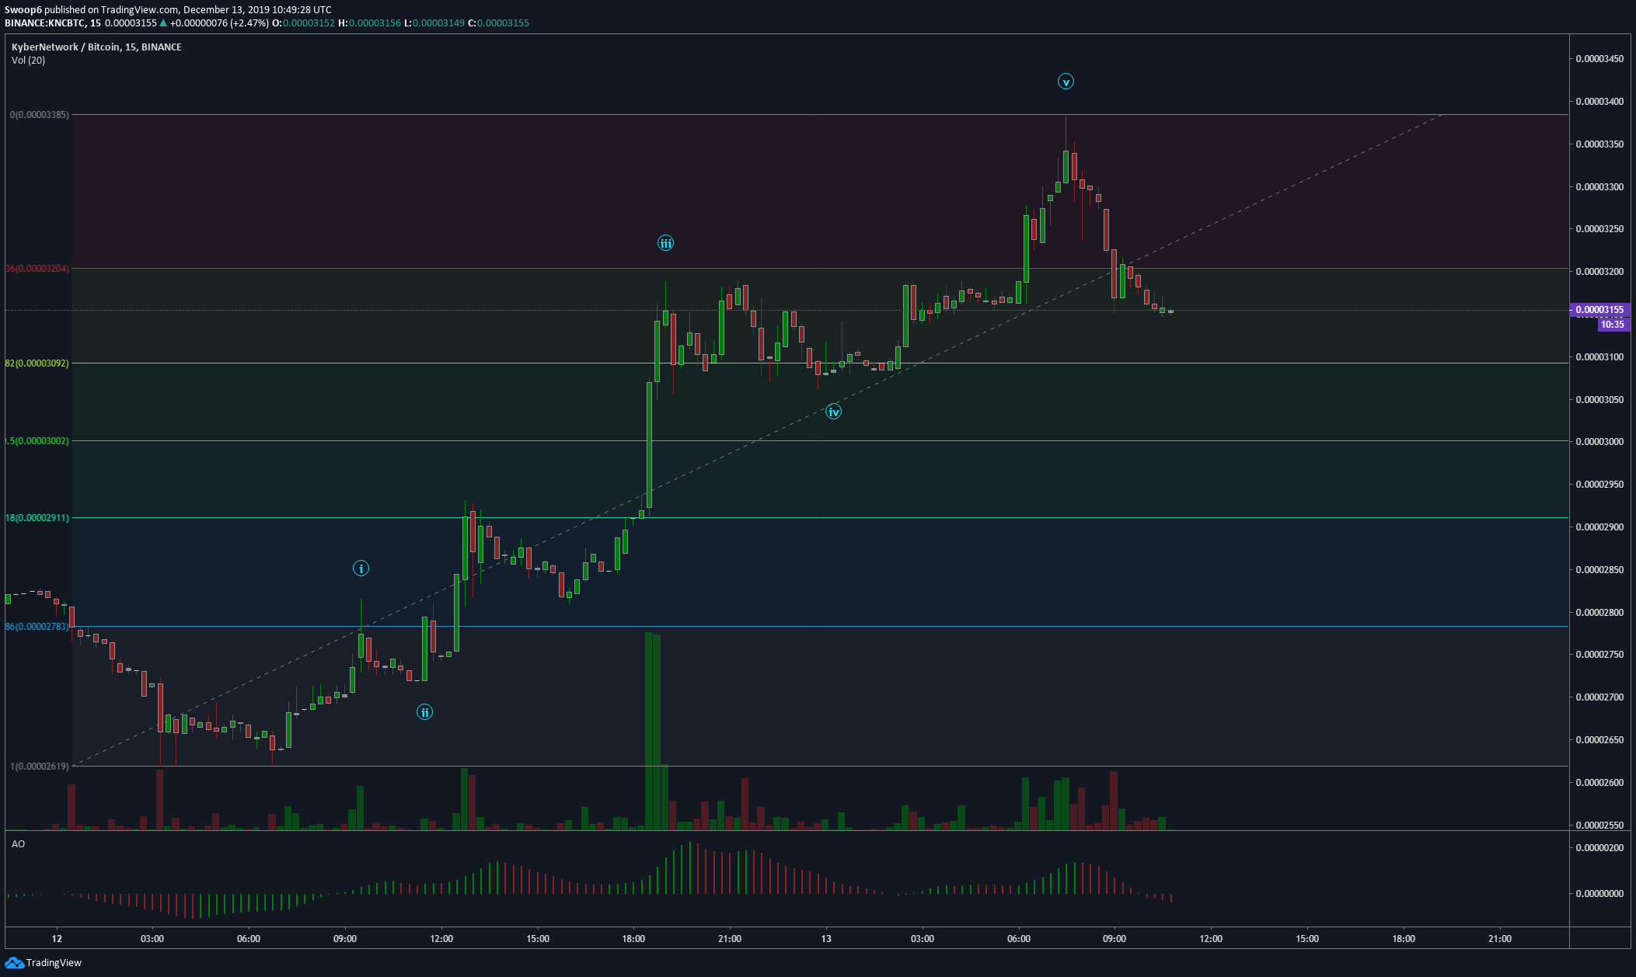This screenshot has height=977, width=1636.
Task: Click the 0.00002550 price axis label
Action: (1599, 826)
